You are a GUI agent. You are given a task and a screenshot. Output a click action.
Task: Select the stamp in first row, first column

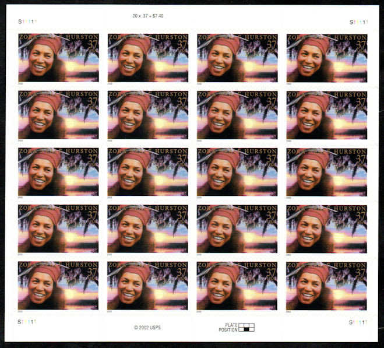(x=58, y=58)
